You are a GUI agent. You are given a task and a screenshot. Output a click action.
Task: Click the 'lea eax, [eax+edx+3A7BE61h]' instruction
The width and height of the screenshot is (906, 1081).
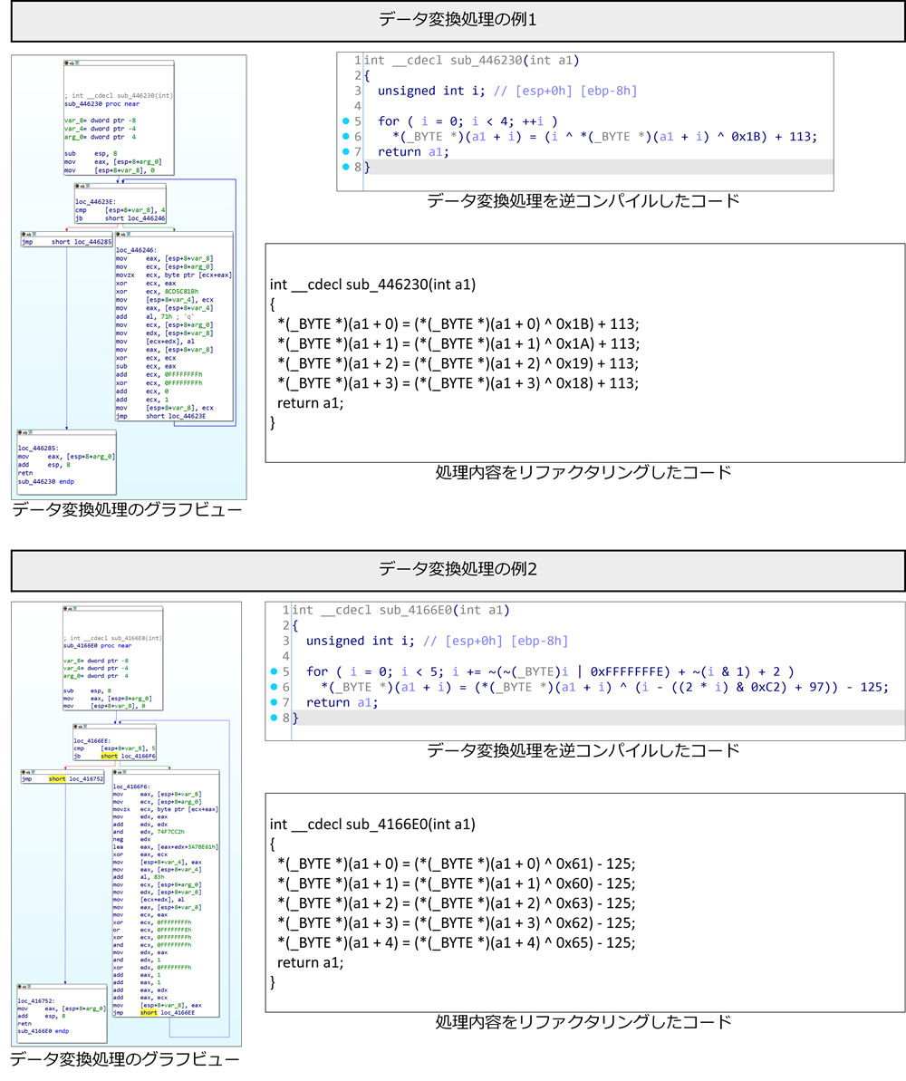(x=166, y=846)
